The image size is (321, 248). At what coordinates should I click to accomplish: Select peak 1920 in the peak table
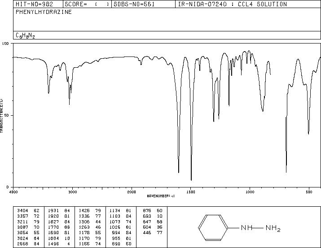point(59,216)
